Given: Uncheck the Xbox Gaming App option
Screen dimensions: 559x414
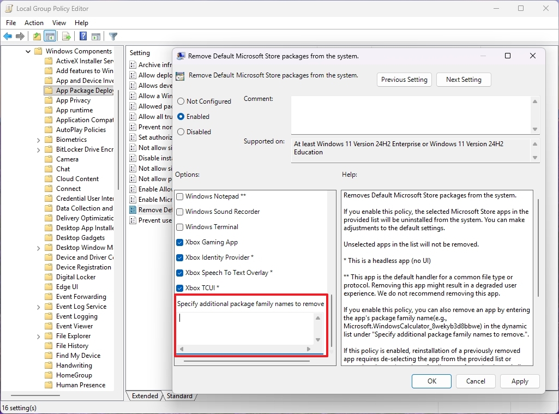Looking at the screenshot, I should 180,242.
